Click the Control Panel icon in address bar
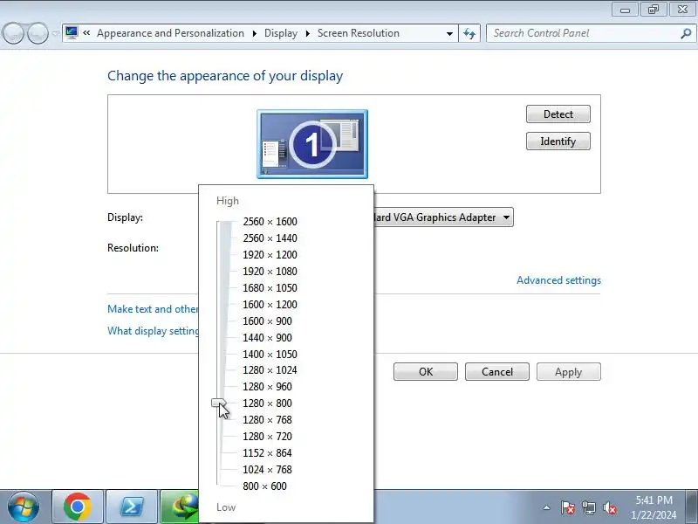This screenshot has width=698, height=524. coord(72,32)
